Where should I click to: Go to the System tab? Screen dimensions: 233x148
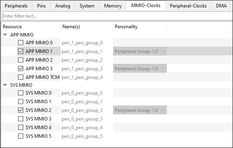point(87,6)
